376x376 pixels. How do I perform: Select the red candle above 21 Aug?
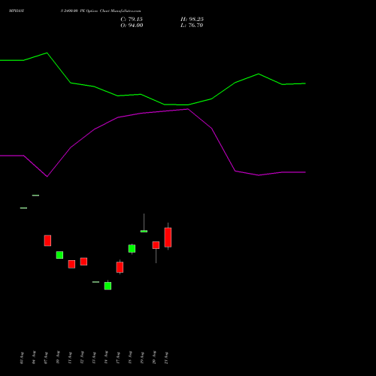(x=168, y=238)
